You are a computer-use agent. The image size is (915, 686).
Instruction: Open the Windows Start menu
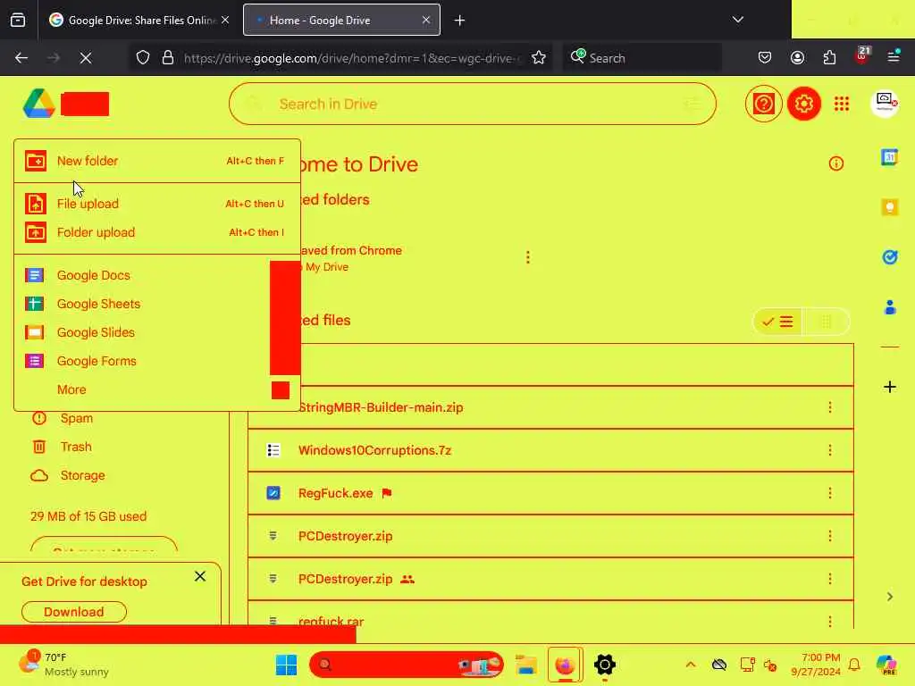click(286, 665)
